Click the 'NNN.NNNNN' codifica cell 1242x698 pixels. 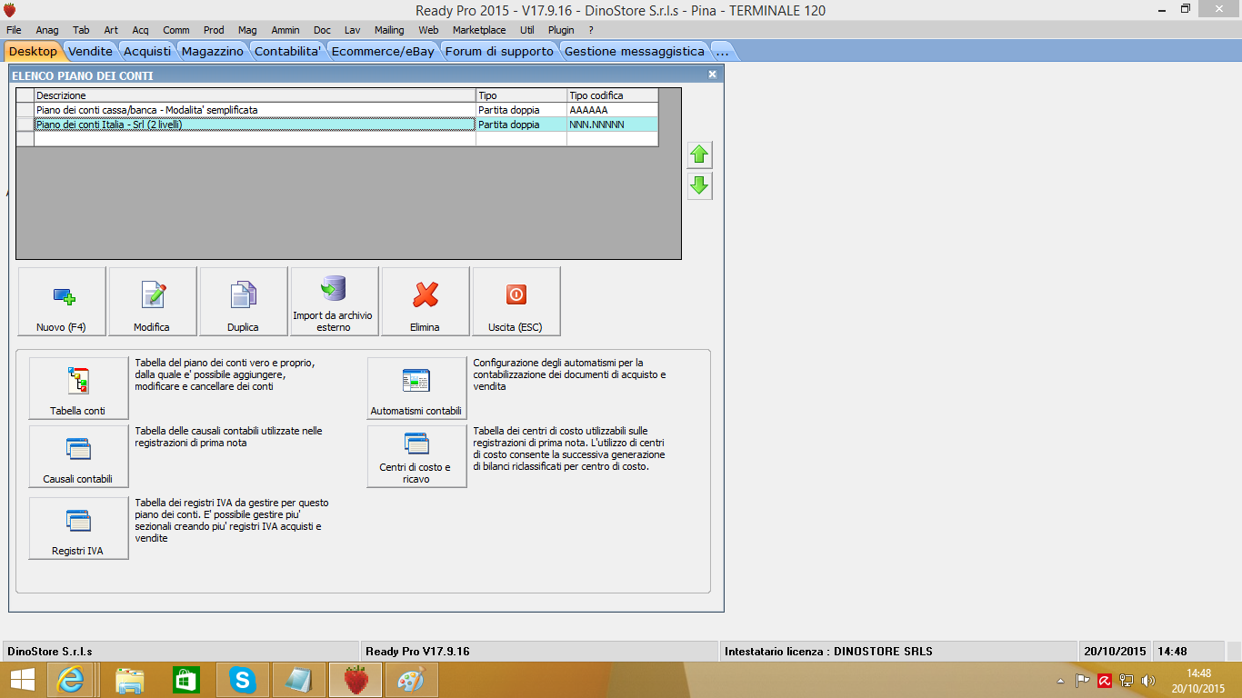(613, 125)
